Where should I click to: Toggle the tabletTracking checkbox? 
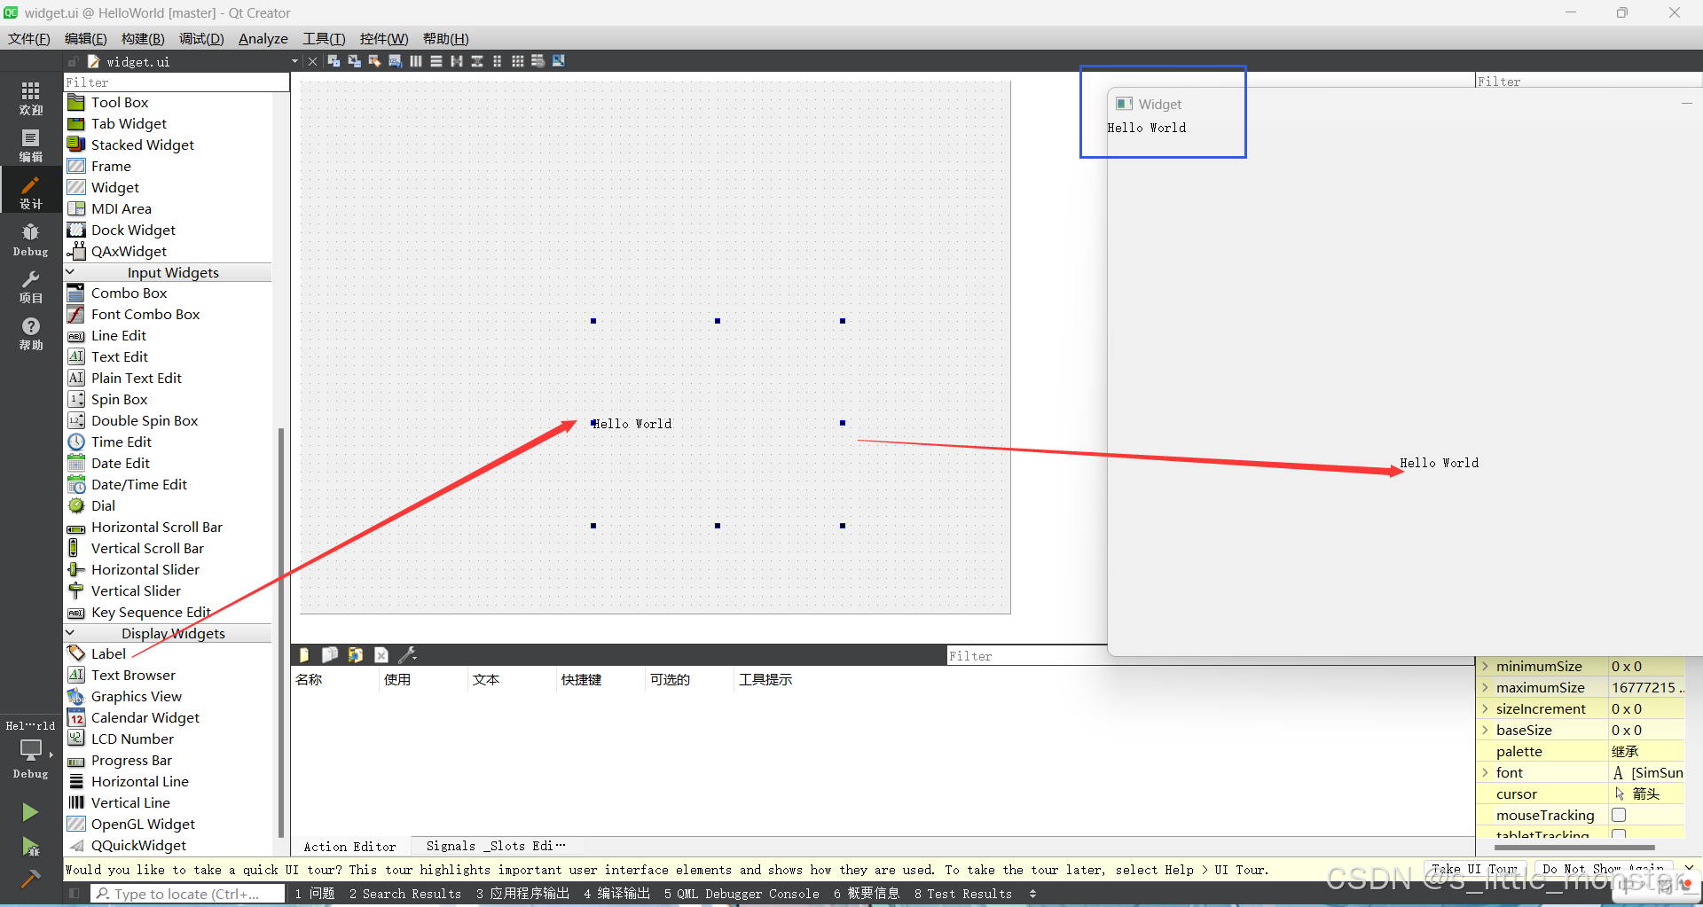click(1619, 834)
